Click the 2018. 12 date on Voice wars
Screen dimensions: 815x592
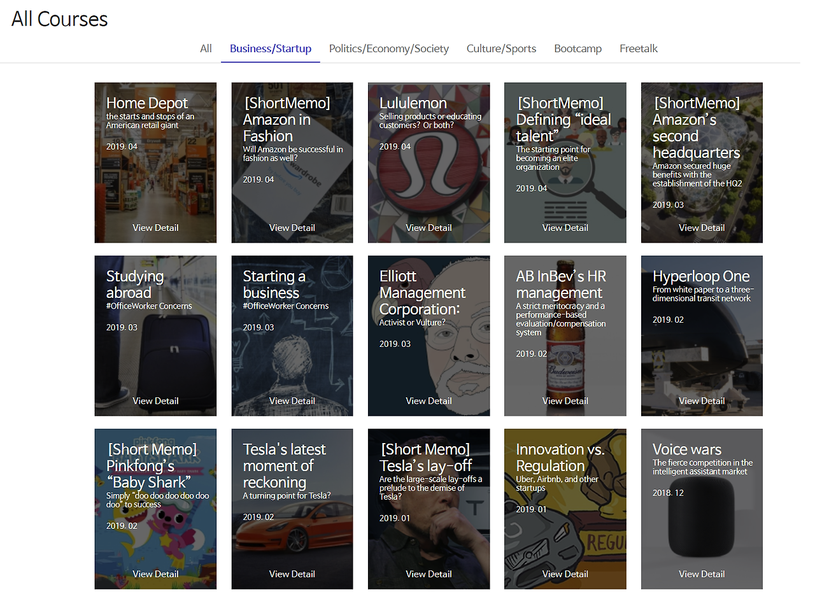pos(669,493)
